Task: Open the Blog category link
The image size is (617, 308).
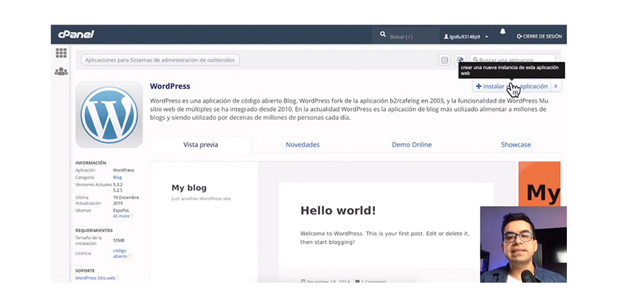Action: (x=117, y=177)
